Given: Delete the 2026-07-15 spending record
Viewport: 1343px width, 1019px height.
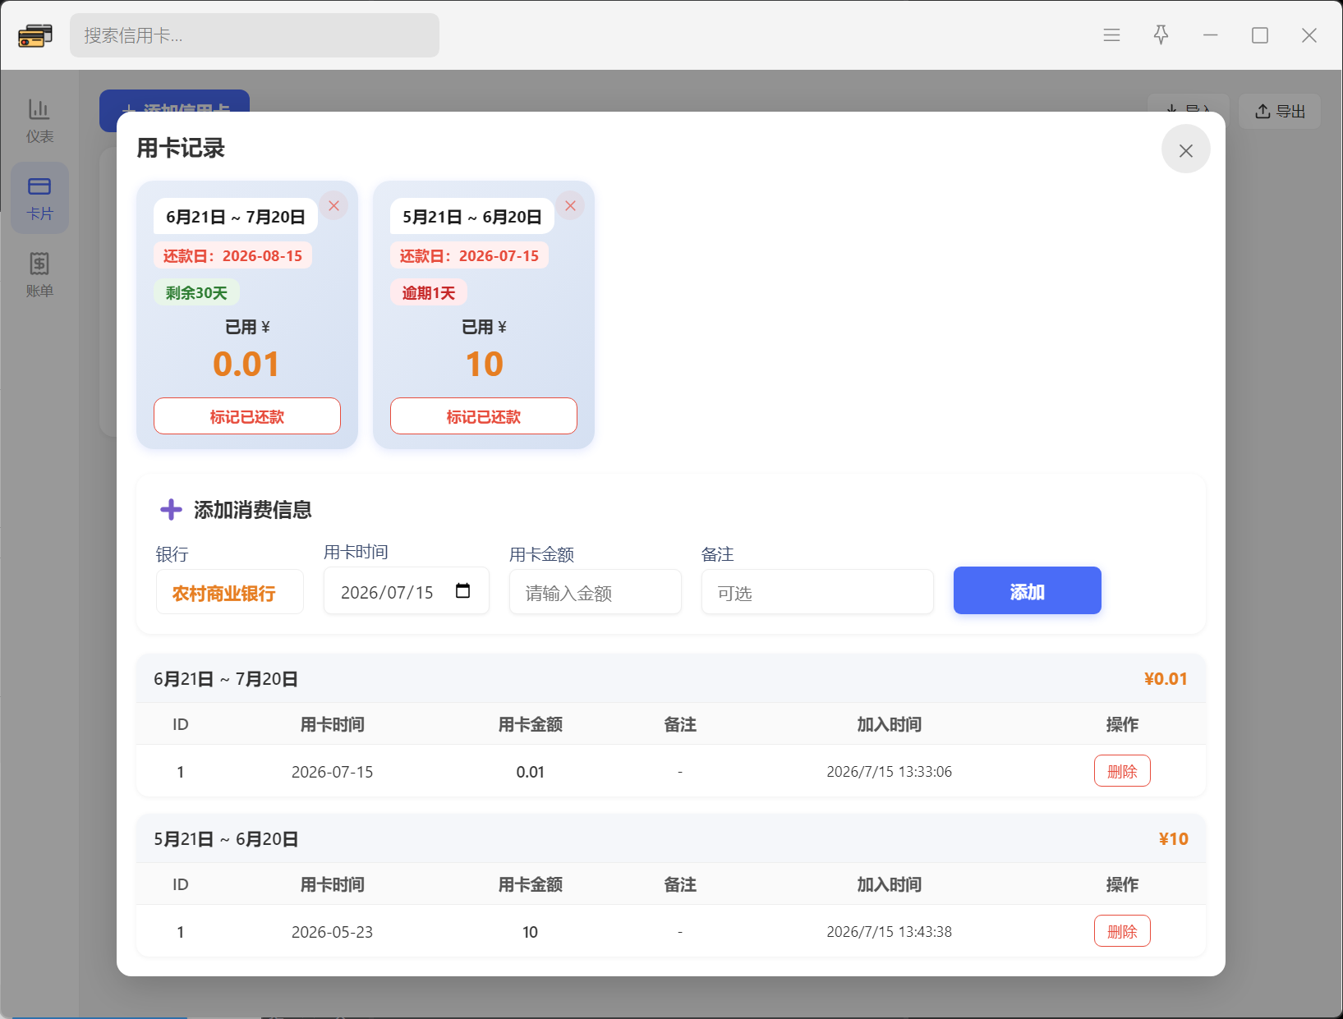Looking at the screenshot, I should point(1122,771).
